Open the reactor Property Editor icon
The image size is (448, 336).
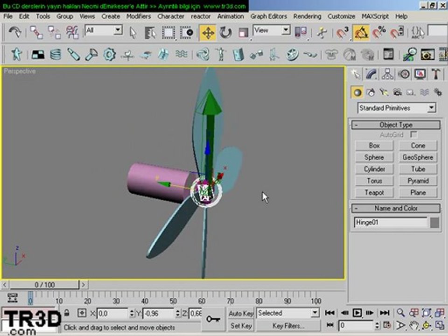[388, 54]
